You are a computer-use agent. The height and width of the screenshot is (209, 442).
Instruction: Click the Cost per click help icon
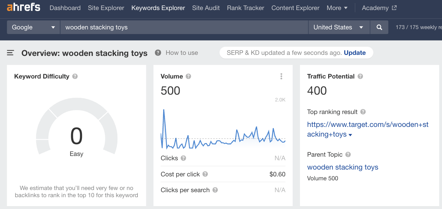(205, 174)
